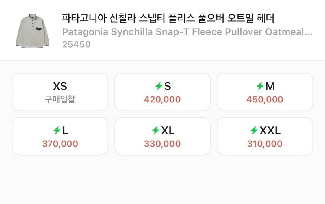325x204 pixels.
Task: Click the lightning bolt icon next to M
Action: 260,86
